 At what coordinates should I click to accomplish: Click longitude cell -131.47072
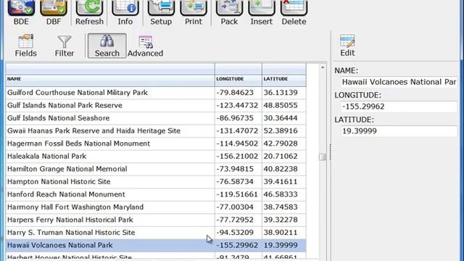coord(239,130)
